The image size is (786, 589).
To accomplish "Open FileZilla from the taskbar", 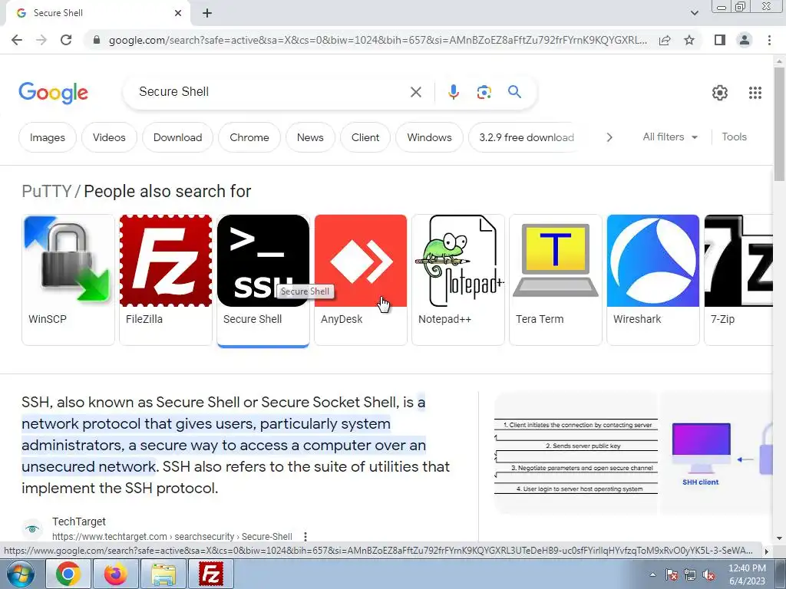I will pos(210,574).
